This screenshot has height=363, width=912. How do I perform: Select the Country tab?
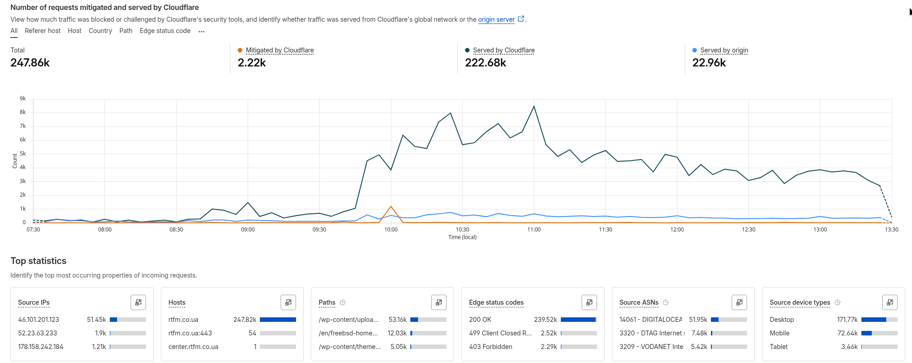[100, 31]
